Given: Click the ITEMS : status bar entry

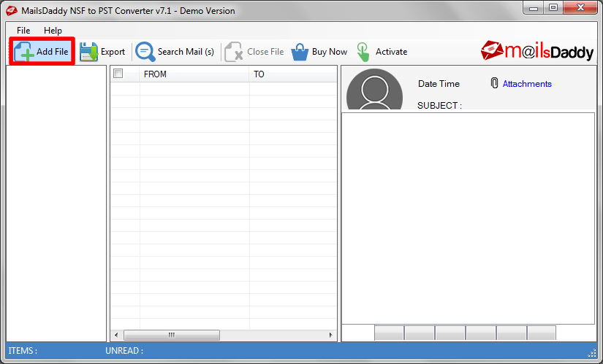Looking at the screenshot, I should [x=23, y=351].
